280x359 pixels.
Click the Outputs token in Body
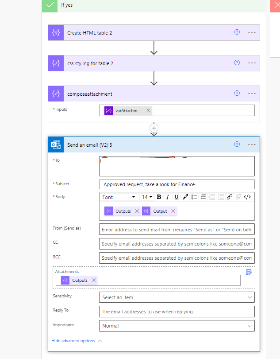(x=123, y=211)
